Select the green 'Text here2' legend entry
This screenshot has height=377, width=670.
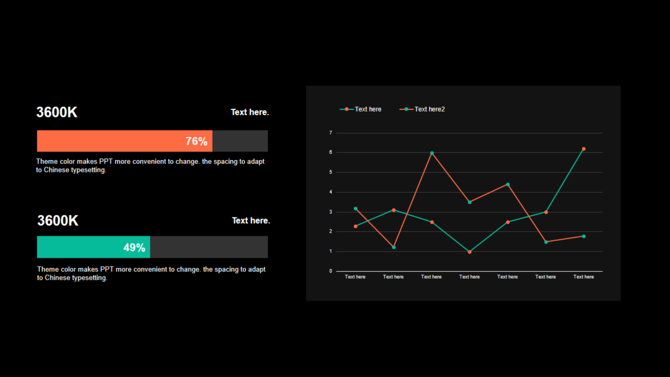click(x=422, y=109)
